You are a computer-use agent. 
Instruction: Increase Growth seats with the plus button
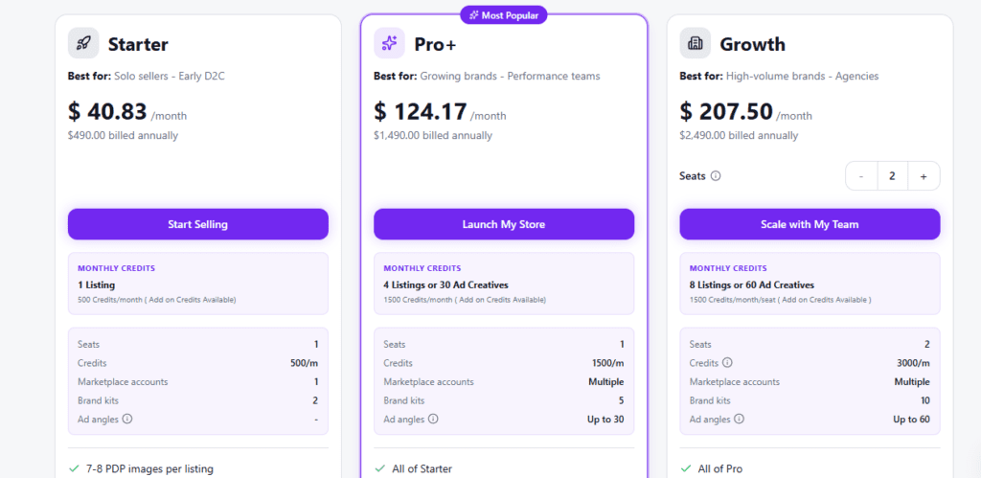pos(924,176)
